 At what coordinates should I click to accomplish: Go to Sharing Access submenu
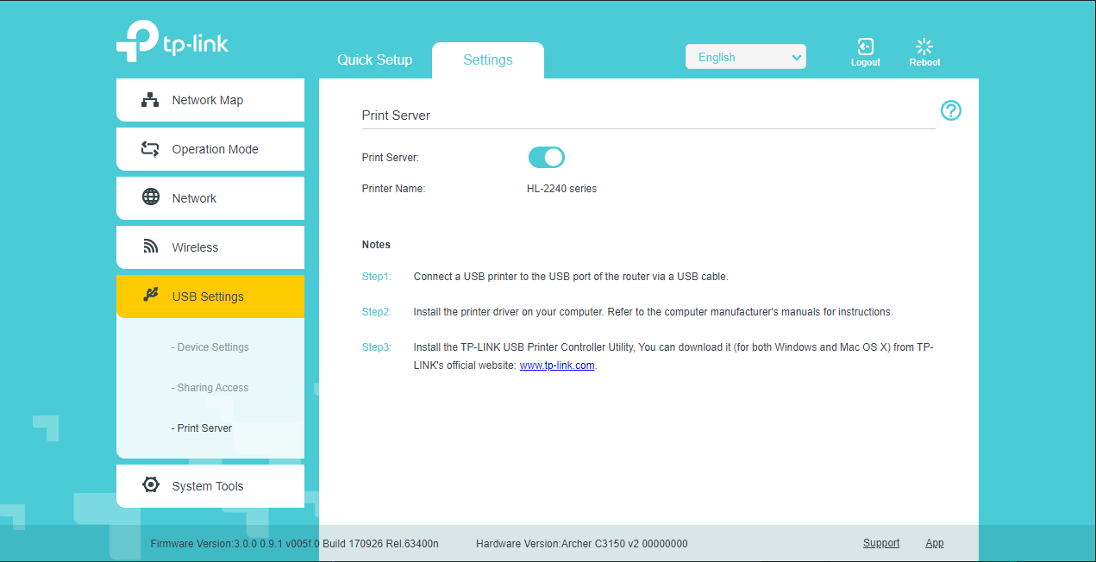[x=210, y=388]
